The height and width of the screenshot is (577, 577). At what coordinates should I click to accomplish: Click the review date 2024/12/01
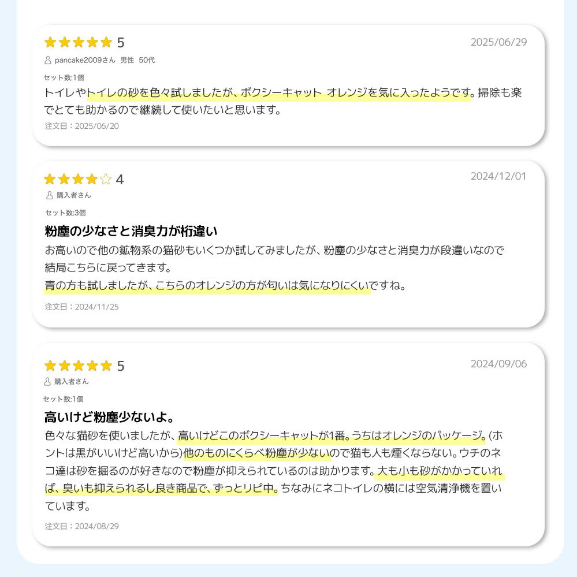point(498,176)
